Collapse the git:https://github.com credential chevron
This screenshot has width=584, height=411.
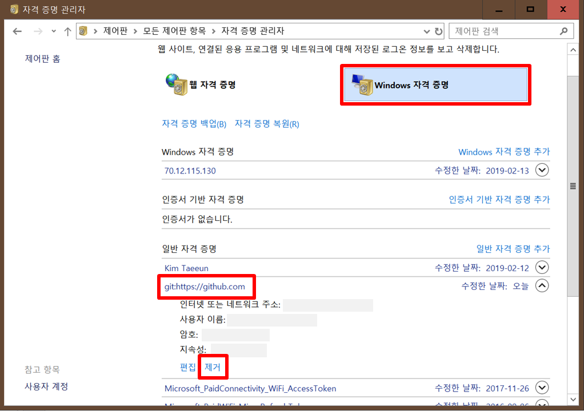[x=542, y=285]
